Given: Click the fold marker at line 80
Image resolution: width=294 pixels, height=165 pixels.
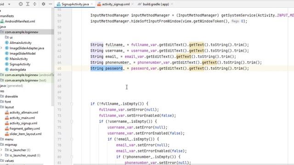Looking at the screenshot, I should 72,157.
